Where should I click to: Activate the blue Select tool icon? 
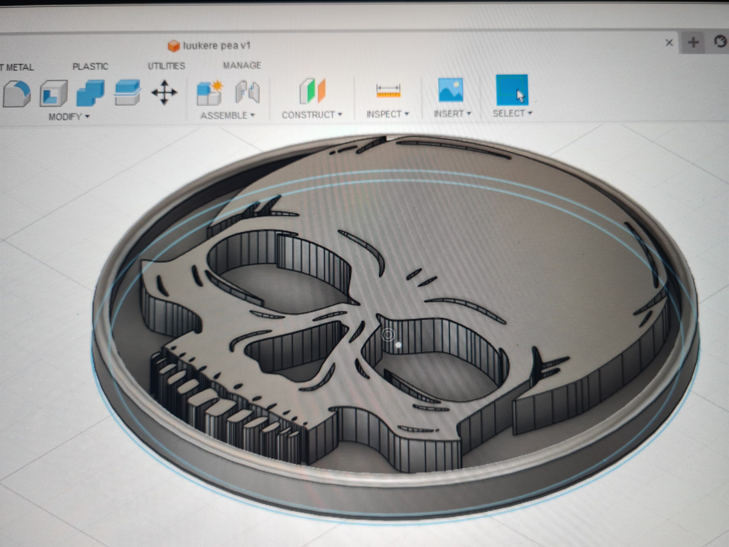tap(511, 90)
